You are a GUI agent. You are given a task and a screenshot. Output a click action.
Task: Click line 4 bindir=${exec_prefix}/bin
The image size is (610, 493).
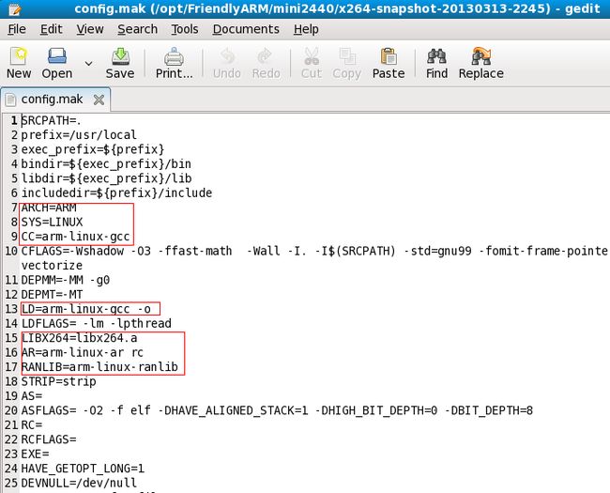point(106,164)
